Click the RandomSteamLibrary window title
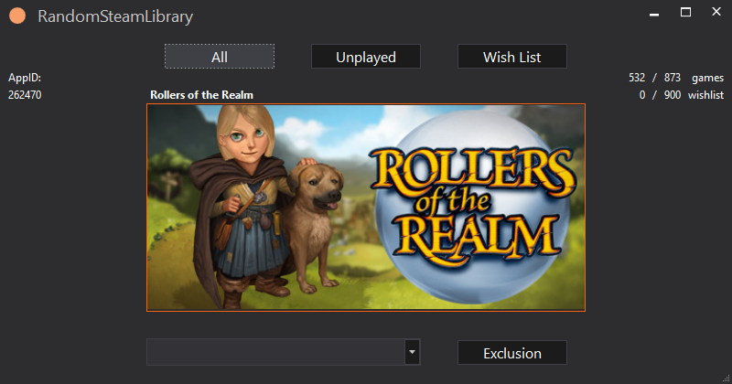Image resolution: width=732 pixels, height=384 pixels. click(x=115, y=16)
